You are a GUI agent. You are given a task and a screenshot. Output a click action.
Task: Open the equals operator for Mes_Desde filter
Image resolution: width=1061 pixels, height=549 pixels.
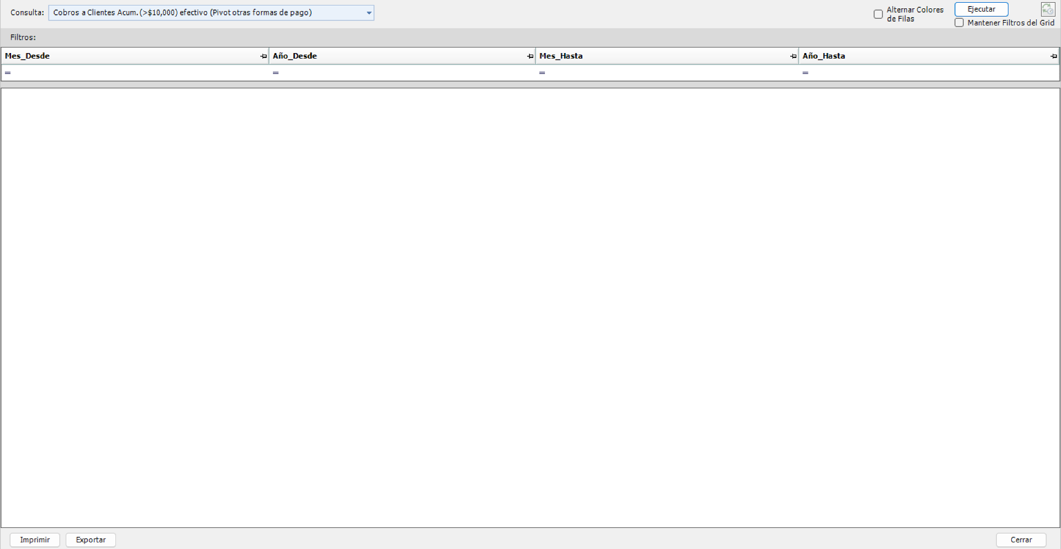(8, 73)
